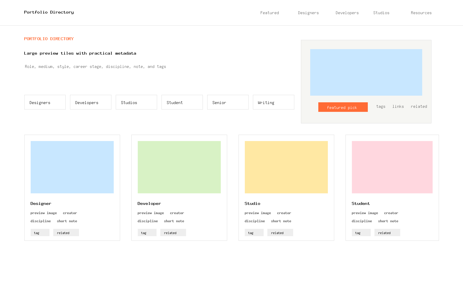Select the Senior filter box
Screen dimensions: 463x289
(228, 102)
